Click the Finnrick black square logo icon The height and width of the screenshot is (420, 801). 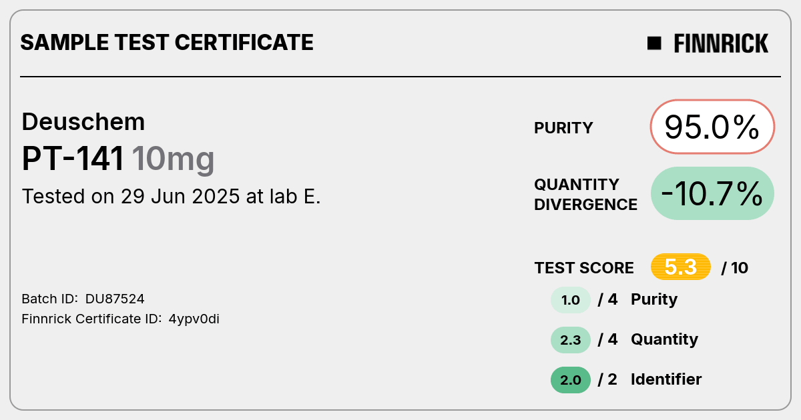(x=654, y=43)
